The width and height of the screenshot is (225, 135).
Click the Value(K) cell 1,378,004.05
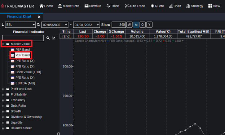[163, 36]
